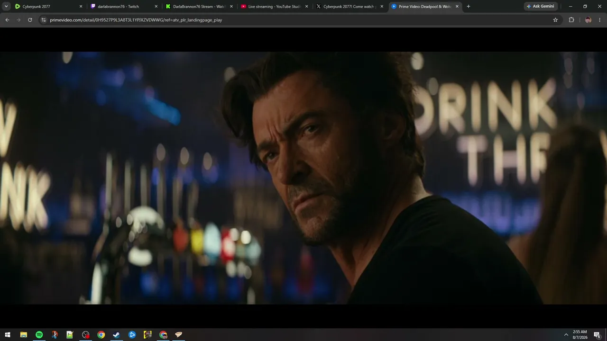Close the DarlaBrannon76 Stream tab
The height and width of the screenshot is (341, 607).
pyautogui.click(x=231, y=7)
